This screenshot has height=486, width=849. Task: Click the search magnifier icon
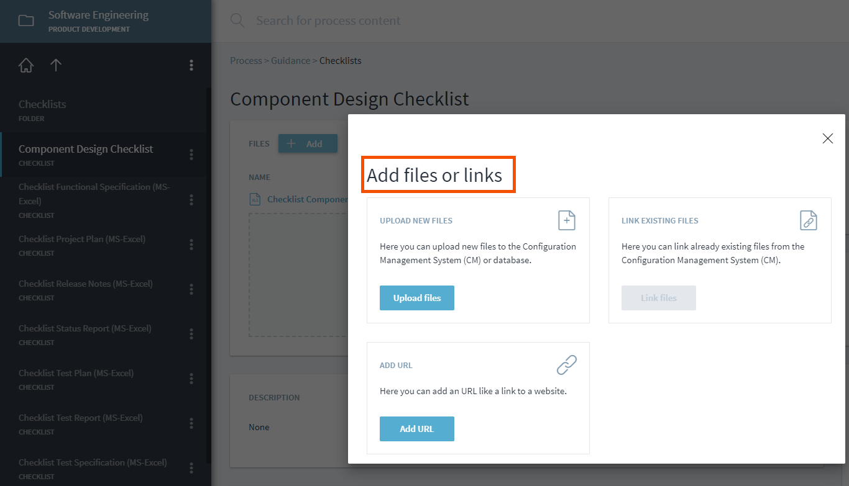[237, 20]
